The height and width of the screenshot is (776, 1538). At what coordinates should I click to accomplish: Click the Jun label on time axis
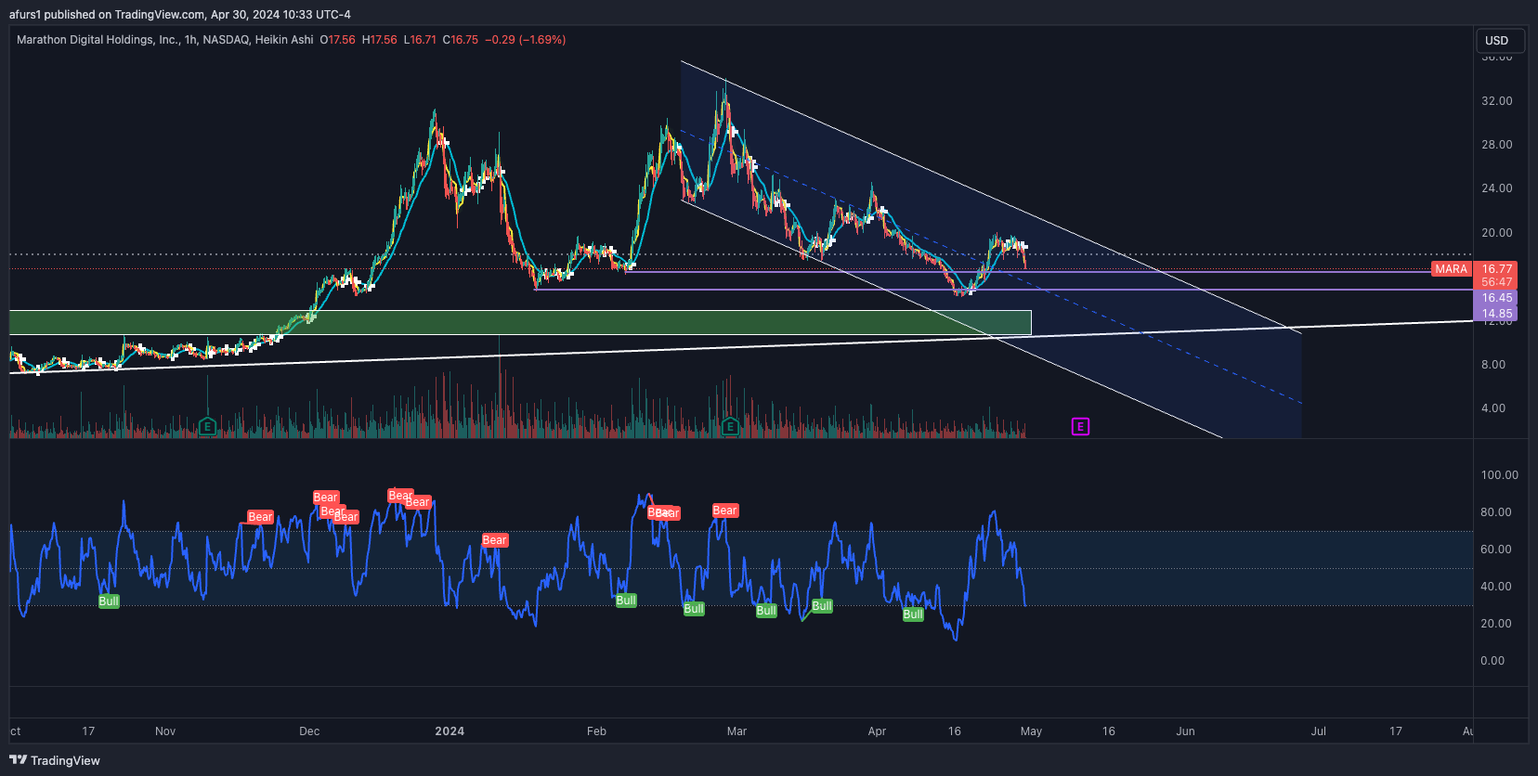(1185, 731)
